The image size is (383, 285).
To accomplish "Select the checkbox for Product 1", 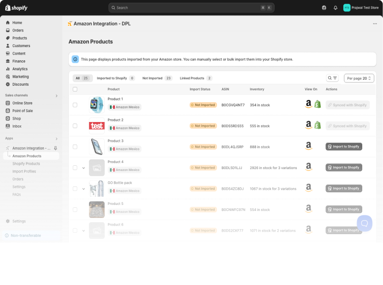I will click(75, 105).
